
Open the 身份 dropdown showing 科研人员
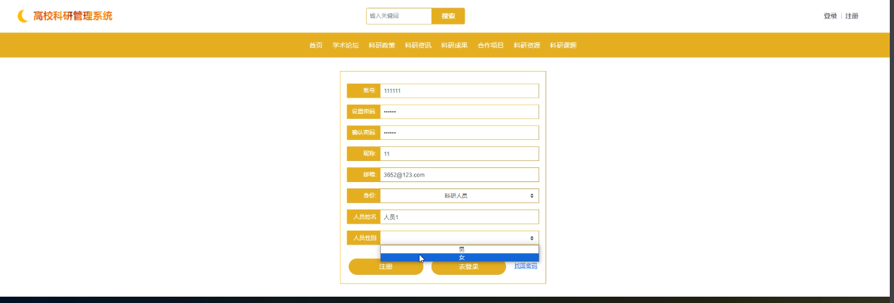pyautogui.click(x=459, y=195)
